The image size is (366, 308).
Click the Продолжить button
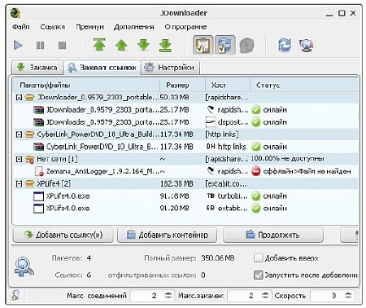pyautogui.click(x=273, y=235)
